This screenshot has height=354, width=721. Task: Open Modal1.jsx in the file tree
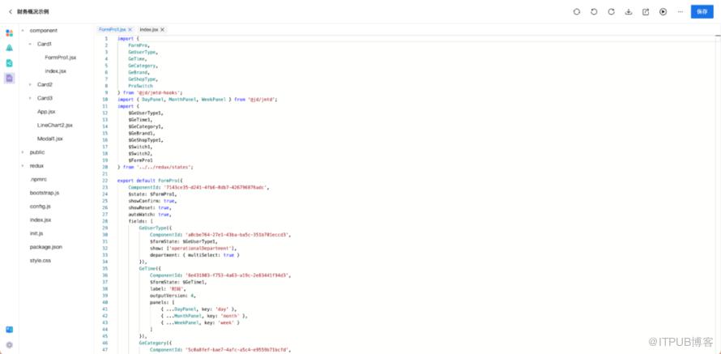(50, 139)
